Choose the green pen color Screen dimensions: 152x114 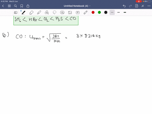tap(99, 12)
